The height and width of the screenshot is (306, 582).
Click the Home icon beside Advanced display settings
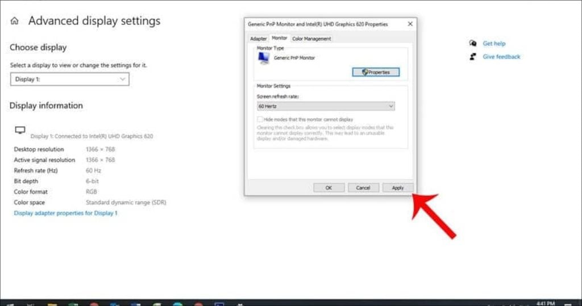[15, 21]
